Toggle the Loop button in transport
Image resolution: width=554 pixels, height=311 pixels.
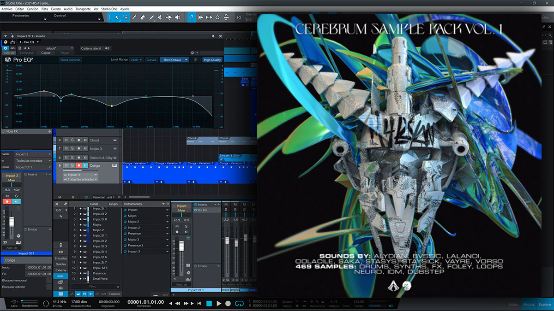[x=239, y=303]
